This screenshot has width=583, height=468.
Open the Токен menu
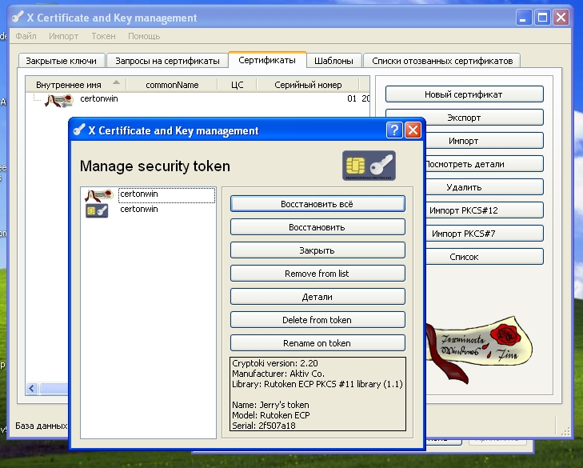click(103, 36)
